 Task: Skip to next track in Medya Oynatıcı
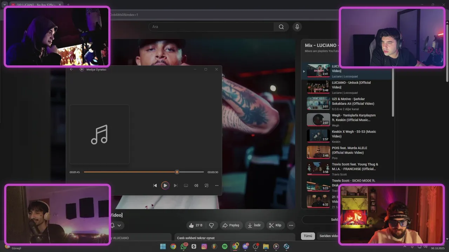coord(175,185)
